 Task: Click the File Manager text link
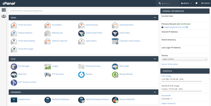pyautogui.click(x=24, y=66)
